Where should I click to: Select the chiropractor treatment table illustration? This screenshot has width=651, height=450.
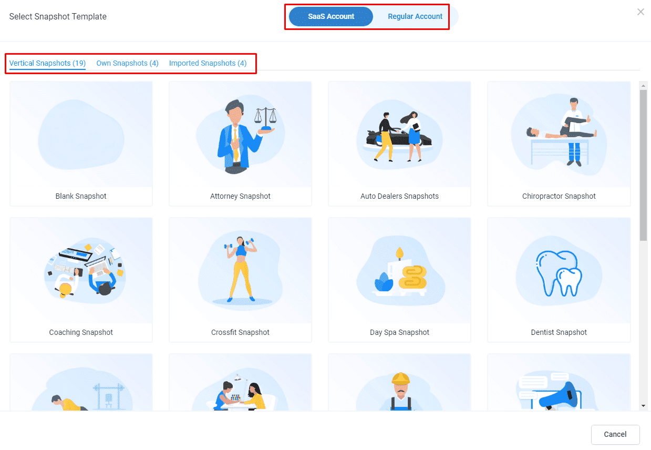pyautogui.click(x=559, y=134)
